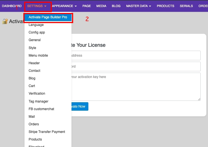
Task: Open Verification settings entry
Action: pos(37,93)
